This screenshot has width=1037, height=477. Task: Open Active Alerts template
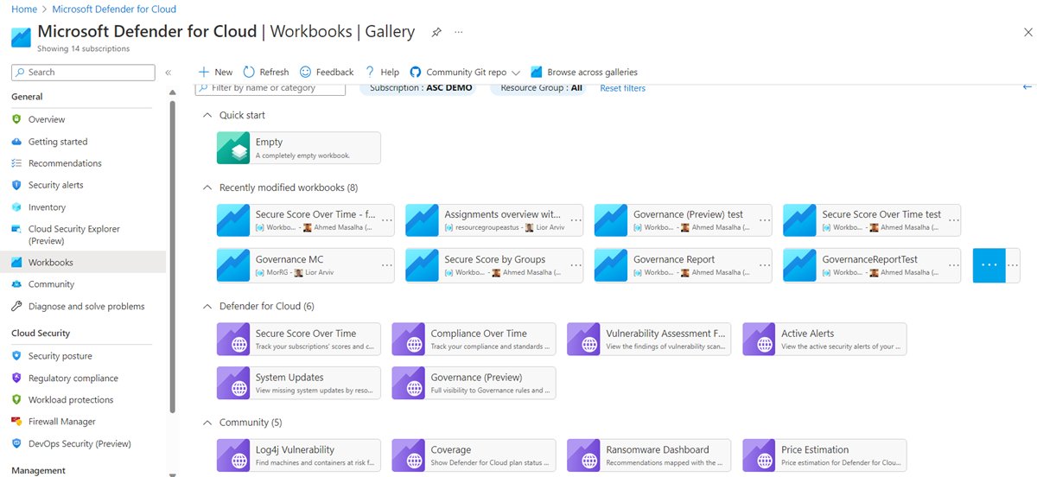[x=824, y=339]
